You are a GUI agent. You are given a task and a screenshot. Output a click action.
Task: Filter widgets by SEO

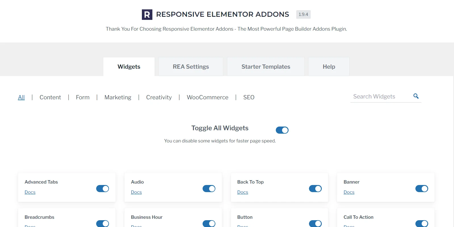point(249,97)
